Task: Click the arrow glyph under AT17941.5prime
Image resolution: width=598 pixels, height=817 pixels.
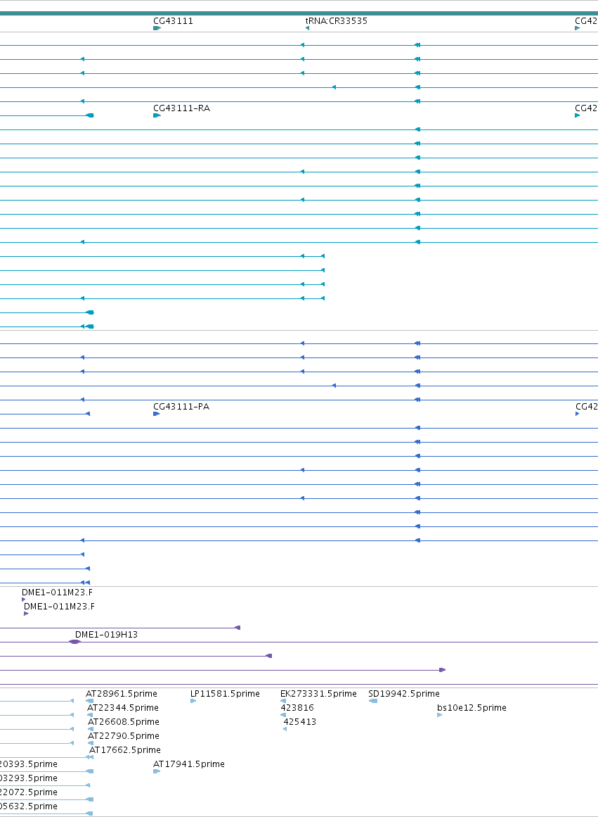Action: (157, 771)
